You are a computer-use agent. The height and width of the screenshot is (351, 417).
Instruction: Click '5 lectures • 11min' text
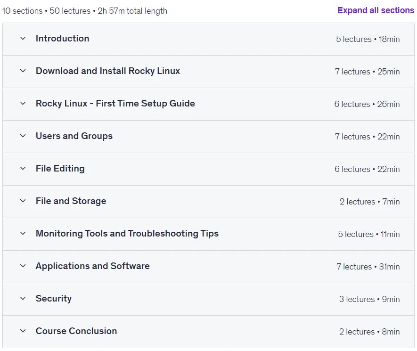pos(369,234)
